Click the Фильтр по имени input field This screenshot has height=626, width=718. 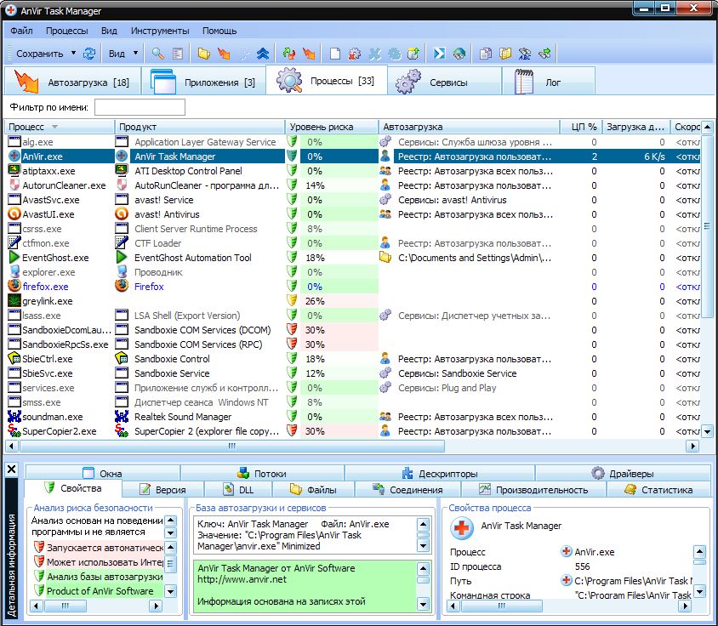click(x=140, y=107)
